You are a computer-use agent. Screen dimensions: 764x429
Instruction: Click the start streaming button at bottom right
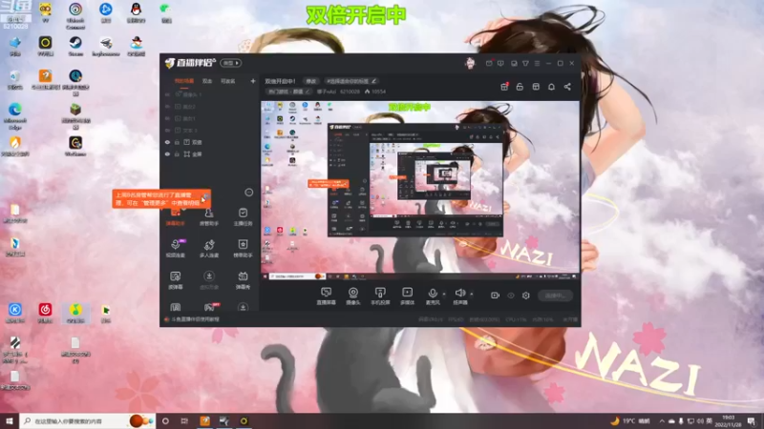click(556, 296)
